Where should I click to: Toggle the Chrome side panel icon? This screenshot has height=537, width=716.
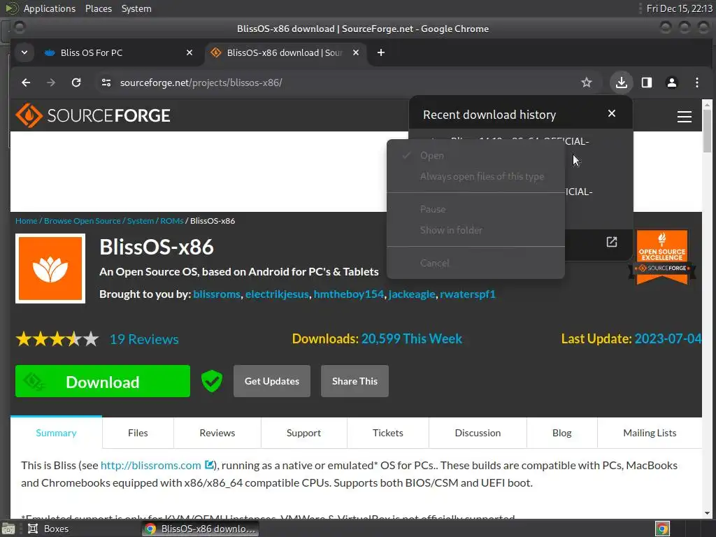point(647,83)
